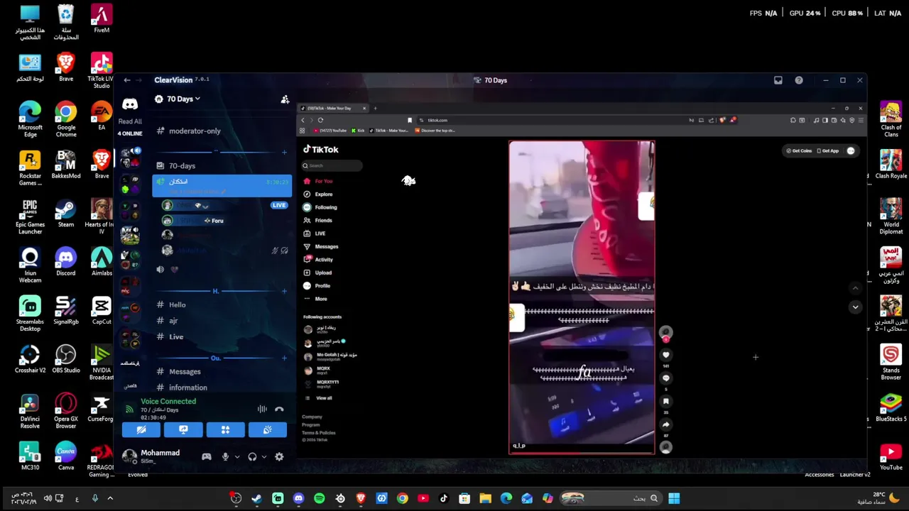Toggle noise suppression waveform icon

tap(262, 409)
